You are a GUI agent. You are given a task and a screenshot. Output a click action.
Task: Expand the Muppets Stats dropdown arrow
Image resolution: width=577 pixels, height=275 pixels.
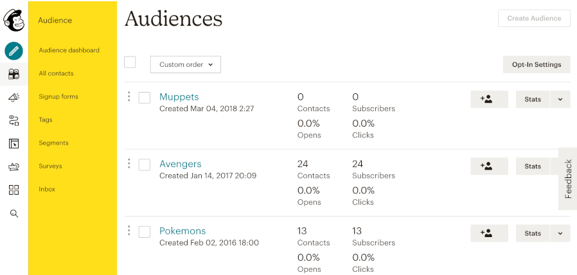coord(560,99)
